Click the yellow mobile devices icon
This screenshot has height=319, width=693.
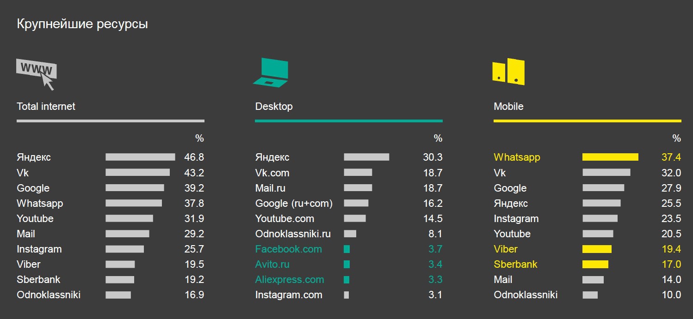tap(508, 72)
